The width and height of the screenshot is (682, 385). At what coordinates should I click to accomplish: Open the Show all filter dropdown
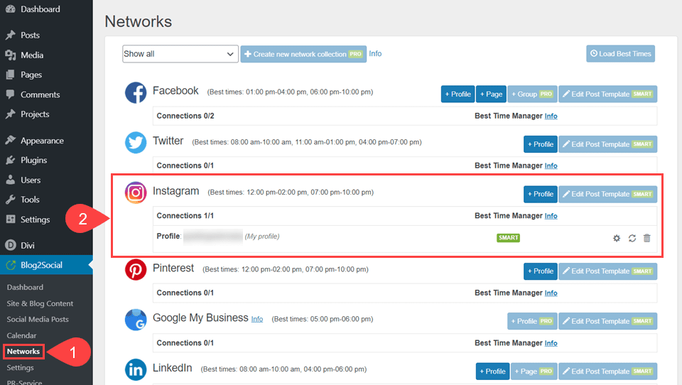(x=180, y=54)
